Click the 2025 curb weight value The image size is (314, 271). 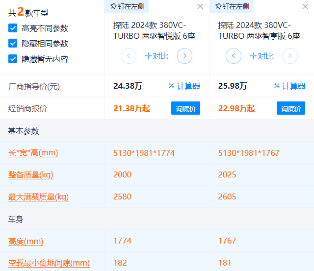click(x=227, y=175)
